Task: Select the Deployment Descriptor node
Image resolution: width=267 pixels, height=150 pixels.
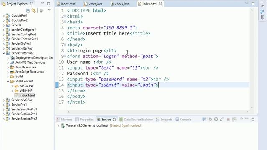Action: (34, 57)
